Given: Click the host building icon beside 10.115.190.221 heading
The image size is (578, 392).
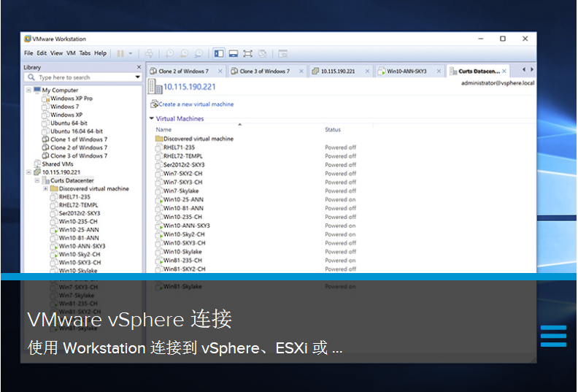Looking at the screenshot, I should 155,86.
